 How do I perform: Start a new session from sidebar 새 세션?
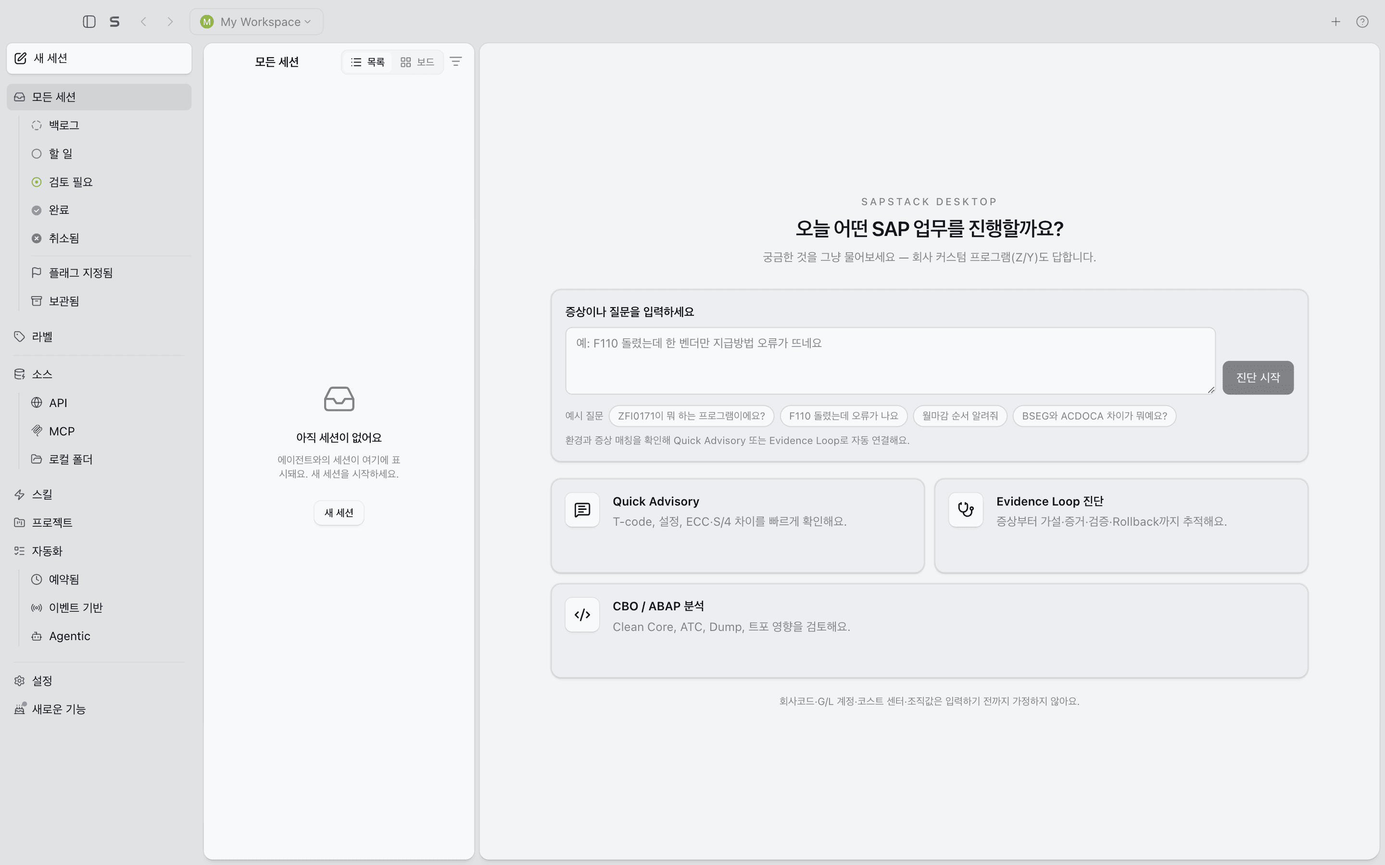pos(99,58)
